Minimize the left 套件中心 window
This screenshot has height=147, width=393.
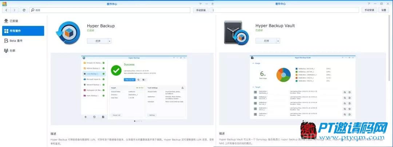[x=207, y=4]
